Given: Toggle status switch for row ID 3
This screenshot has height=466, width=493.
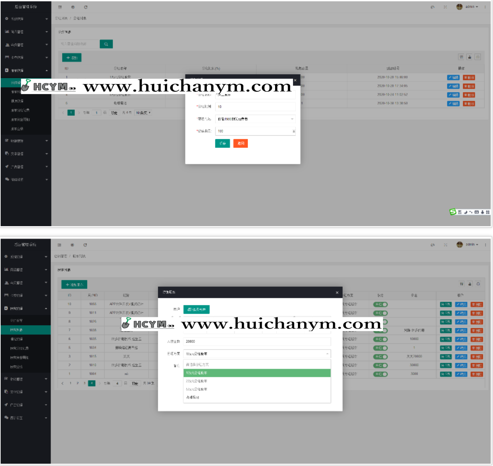Looking at the screenshot, I should click(x=380, y=357).
